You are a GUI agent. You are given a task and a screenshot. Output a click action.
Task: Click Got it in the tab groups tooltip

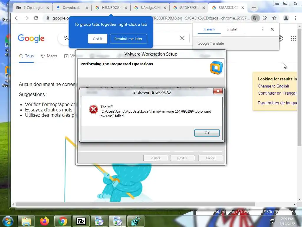[98, 39]
